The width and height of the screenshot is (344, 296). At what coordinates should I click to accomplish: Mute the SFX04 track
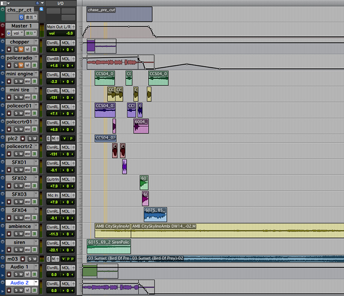[21, 218]
